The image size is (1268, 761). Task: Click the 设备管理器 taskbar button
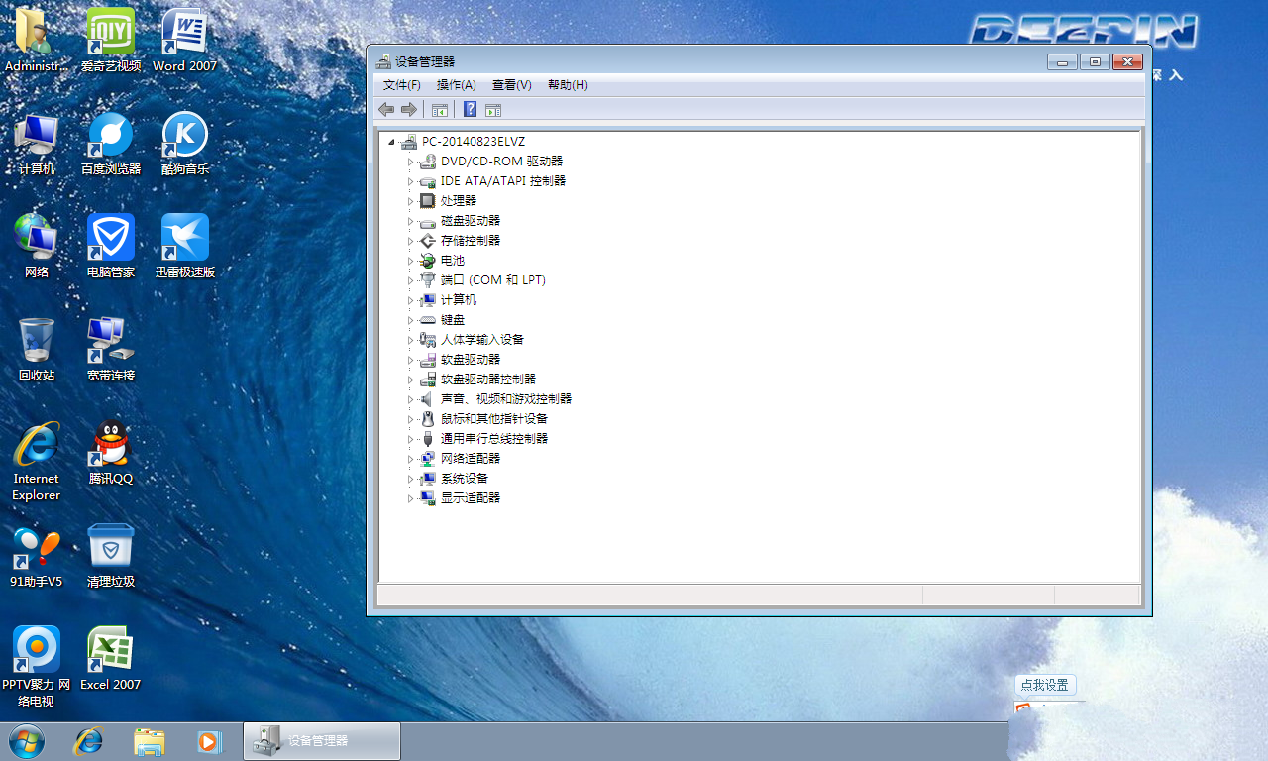point(321,740)
